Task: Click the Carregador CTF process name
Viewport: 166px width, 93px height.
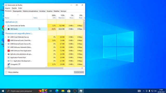Action: (15, 64)
